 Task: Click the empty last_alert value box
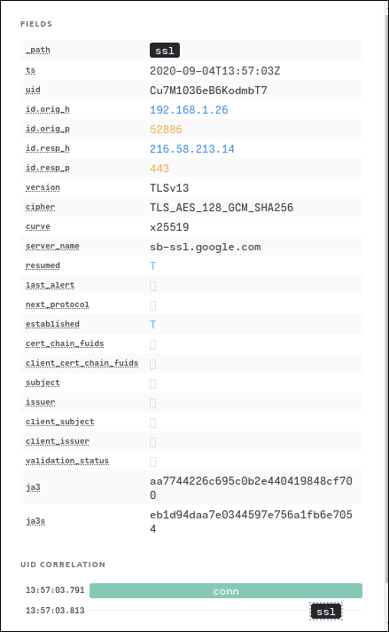(x=153, y=286)
